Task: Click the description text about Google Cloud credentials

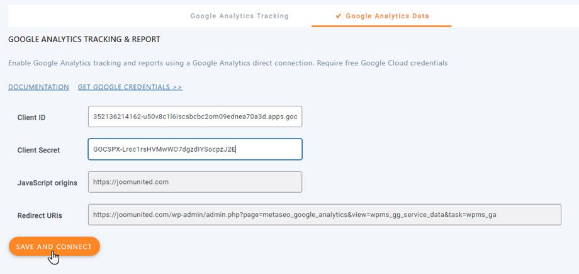Action: [x=227, y=64]
